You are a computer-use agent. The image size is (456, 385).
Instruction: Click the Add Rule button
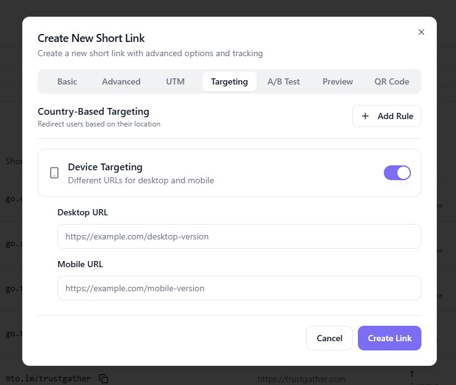pyautogui.click(x=387, y=116)
